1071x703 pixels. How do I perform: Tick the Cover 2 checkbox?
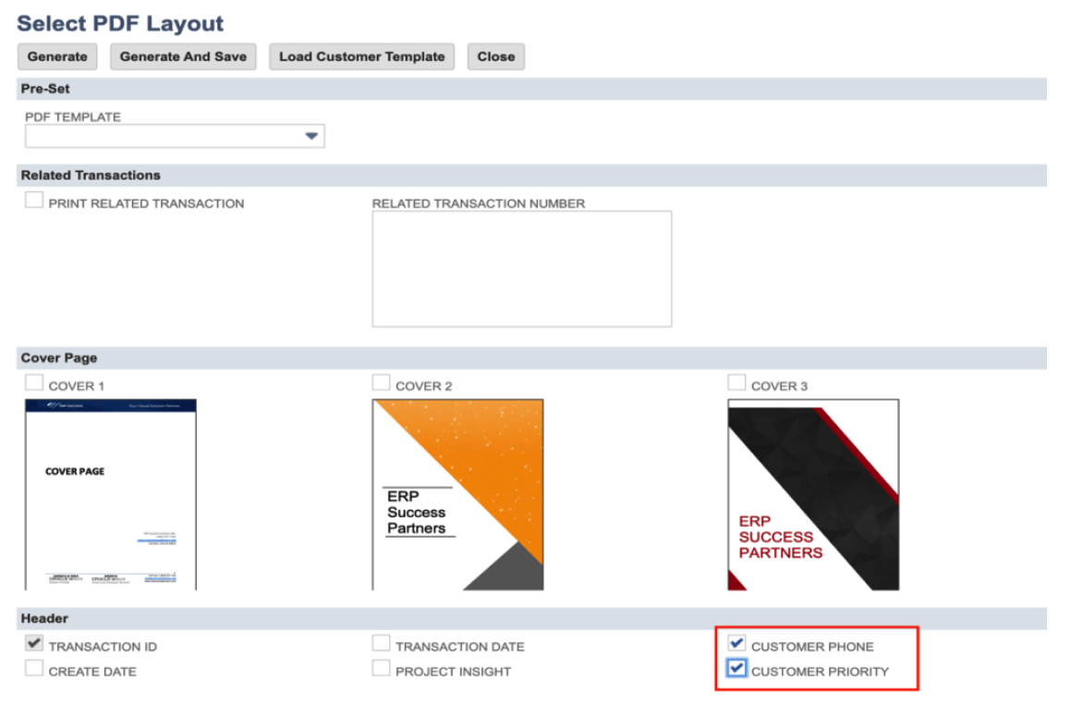pos(381,382)
